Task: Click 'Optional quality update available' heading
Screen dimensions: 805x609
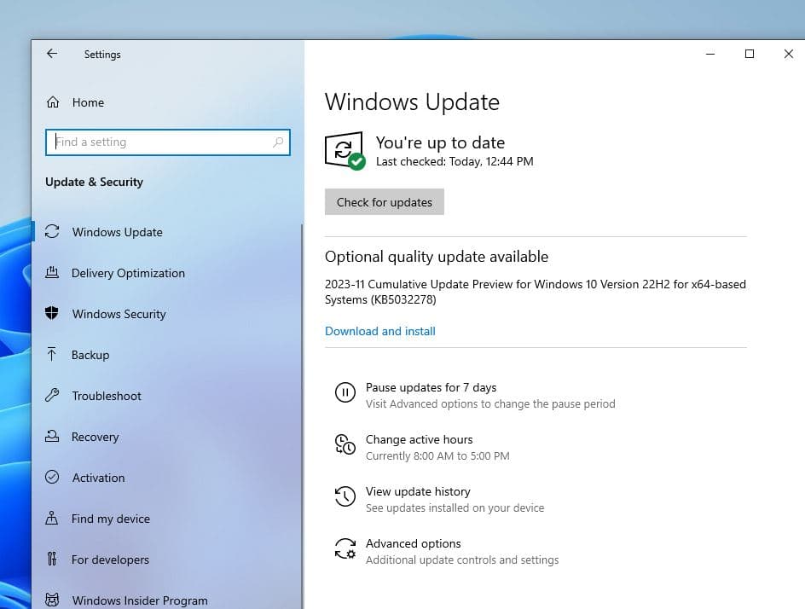Action: (437, 256)
